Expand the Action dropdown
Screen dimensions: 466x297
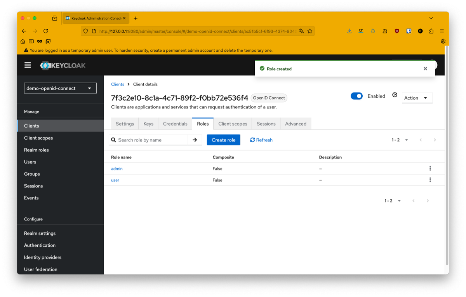point(417,98)
